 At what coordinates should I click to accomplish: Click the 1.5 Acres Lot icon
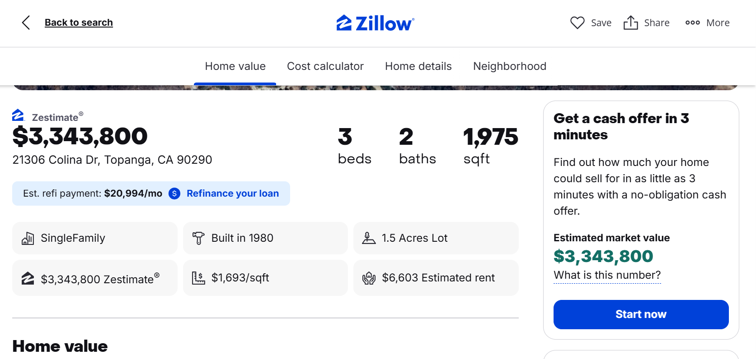(x=369, y=238)
